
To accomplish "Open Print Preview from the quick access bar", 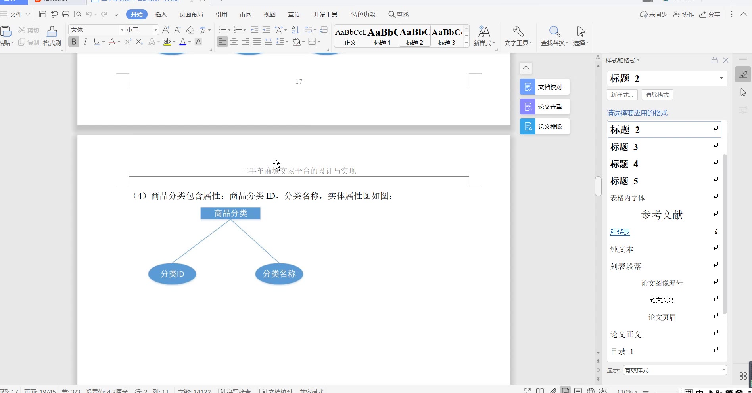I will (x=77, y=14).
